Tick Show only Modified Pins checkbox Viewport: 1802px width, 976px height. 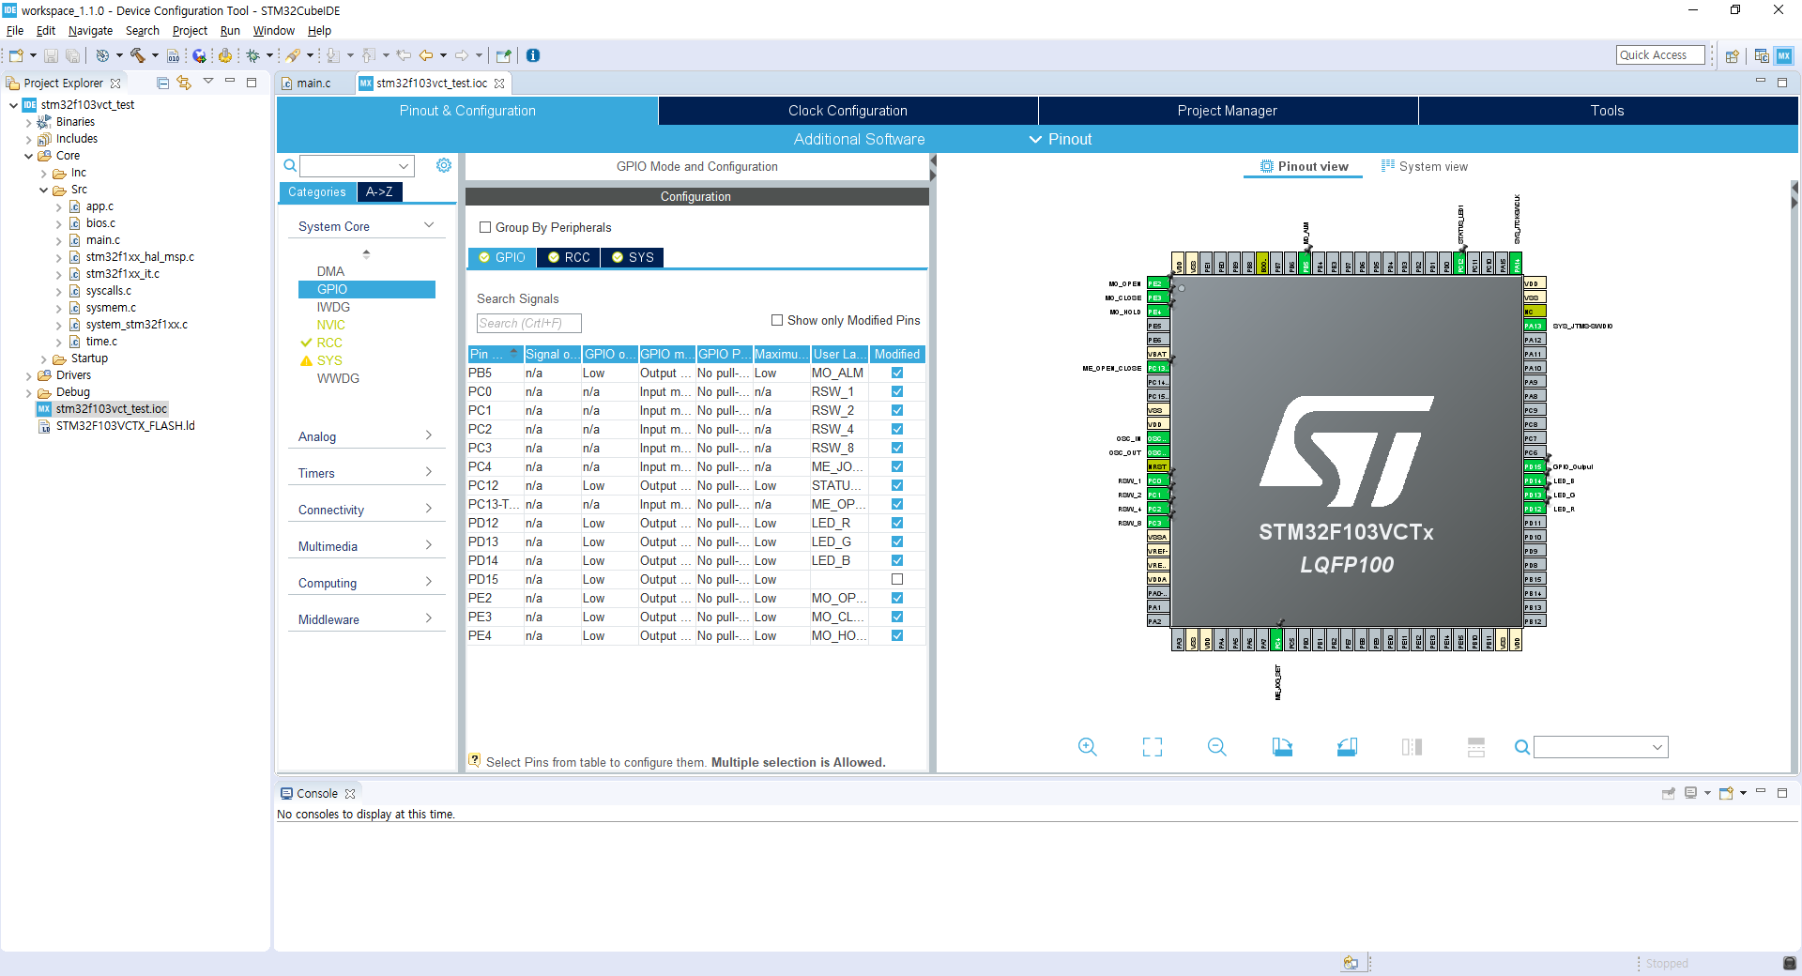(777, 320)
